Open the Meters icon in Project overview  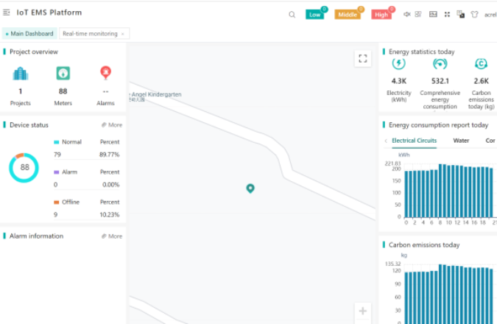pos(63,74)
